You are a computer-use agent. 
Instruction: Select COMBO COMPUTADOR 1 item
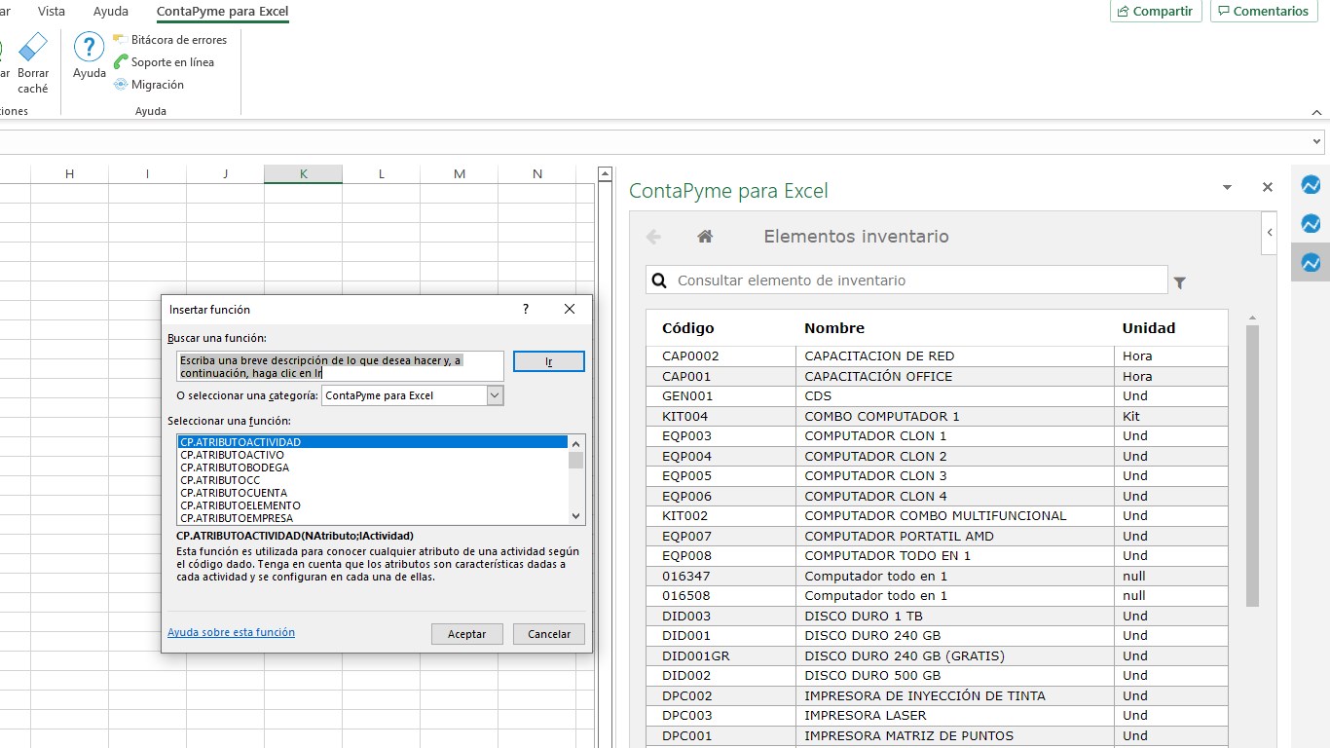[x=937, y=416]
